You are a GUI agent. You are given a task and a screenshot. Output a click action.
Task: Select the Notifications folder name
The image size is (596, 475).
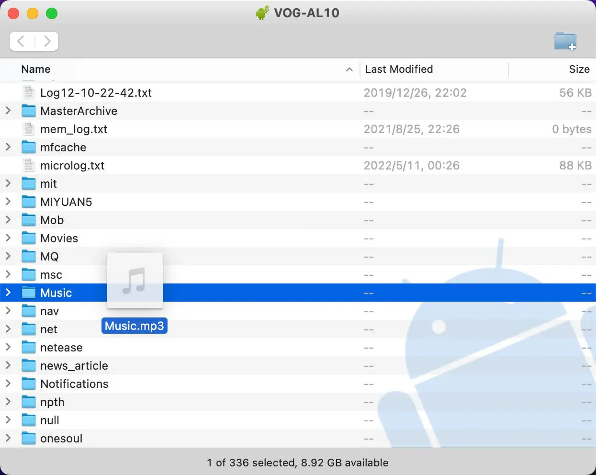pos(74,384)
